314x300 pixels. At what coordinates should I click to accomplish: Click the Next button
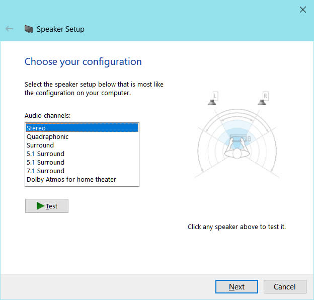(x=237, y=287)
